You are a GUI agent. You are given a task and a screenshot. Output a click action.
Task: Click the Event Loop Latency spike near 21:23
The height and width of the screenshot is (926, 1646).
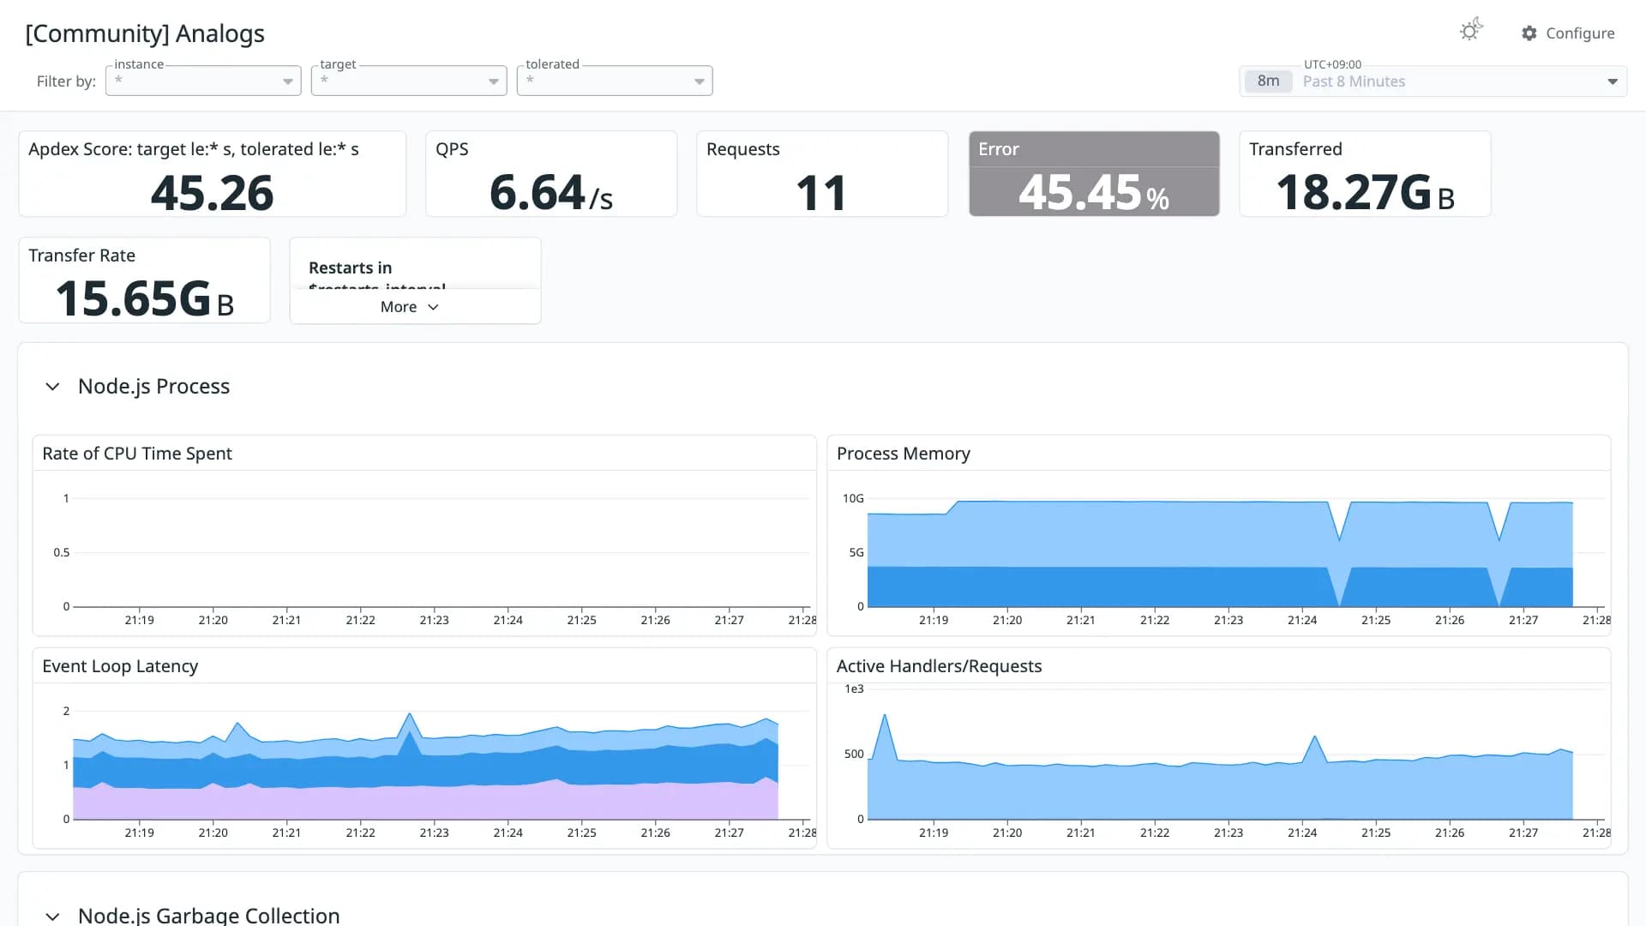[x=410, y=715]
